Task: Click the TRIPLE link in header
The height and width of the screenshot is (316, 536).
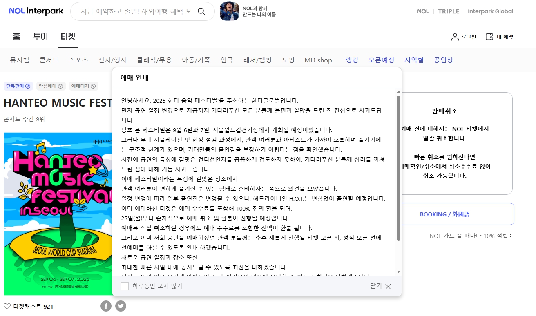Action: coord(449,11)
